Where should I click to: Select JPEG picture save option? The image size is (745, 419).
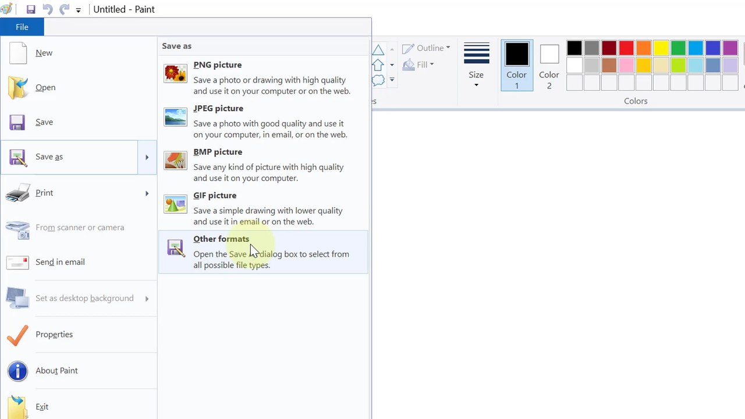(263, 122)
